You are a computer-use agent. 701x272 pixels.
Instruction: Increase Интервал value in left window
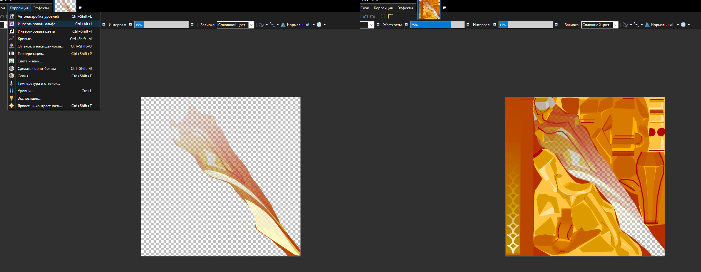tap(192, 25)
